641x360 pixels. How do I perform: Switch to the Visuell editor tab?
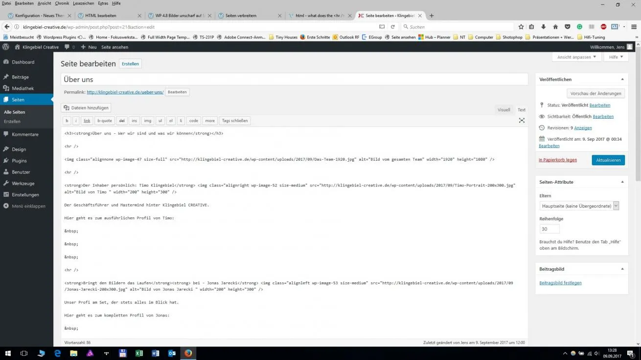point(504,110)
